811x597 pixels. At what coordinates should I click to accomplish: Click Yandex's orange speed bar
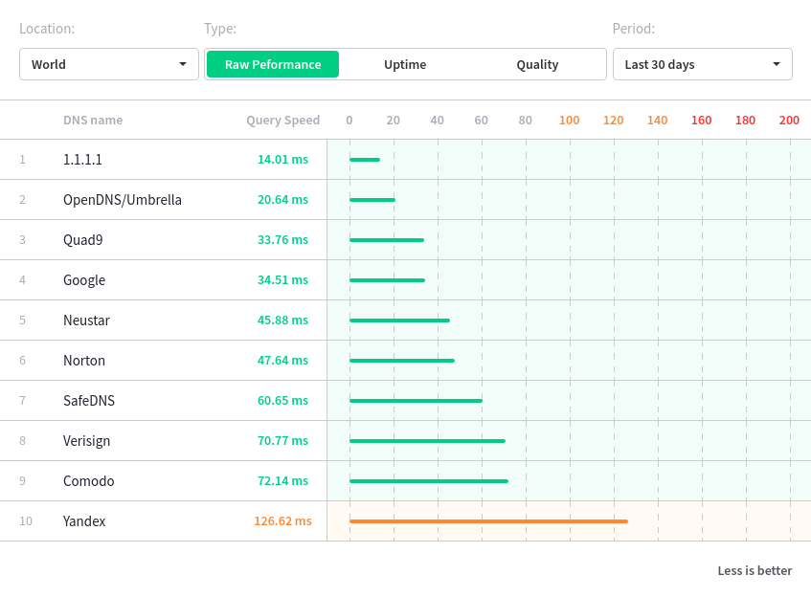pyautogui.click(x=488, y=521)
